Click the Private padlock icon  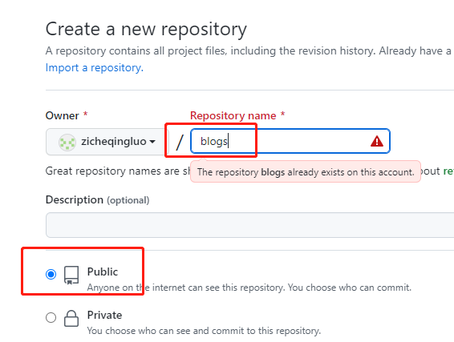[71, 318]
